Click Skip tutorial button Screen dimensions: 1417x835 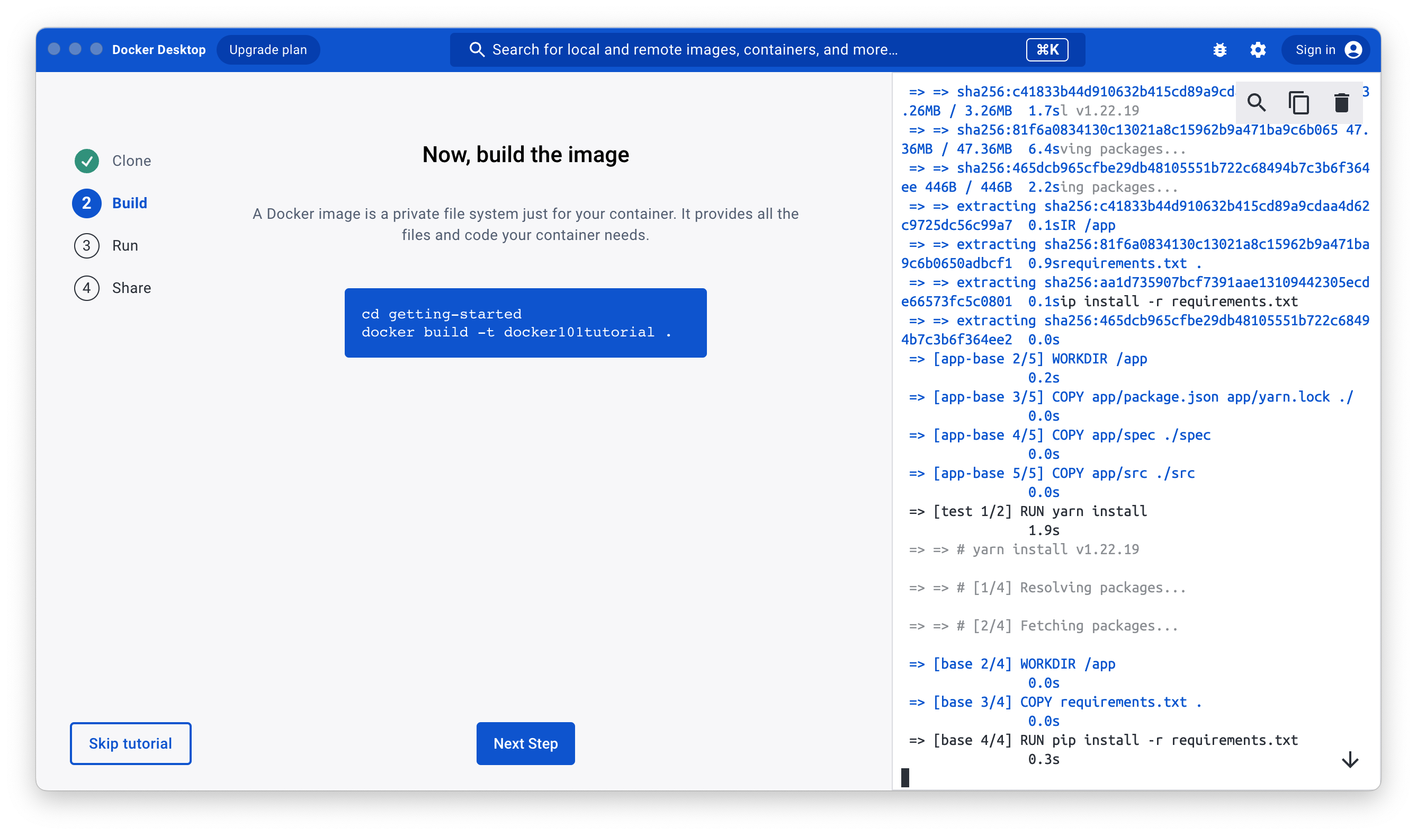pos(130,743)
